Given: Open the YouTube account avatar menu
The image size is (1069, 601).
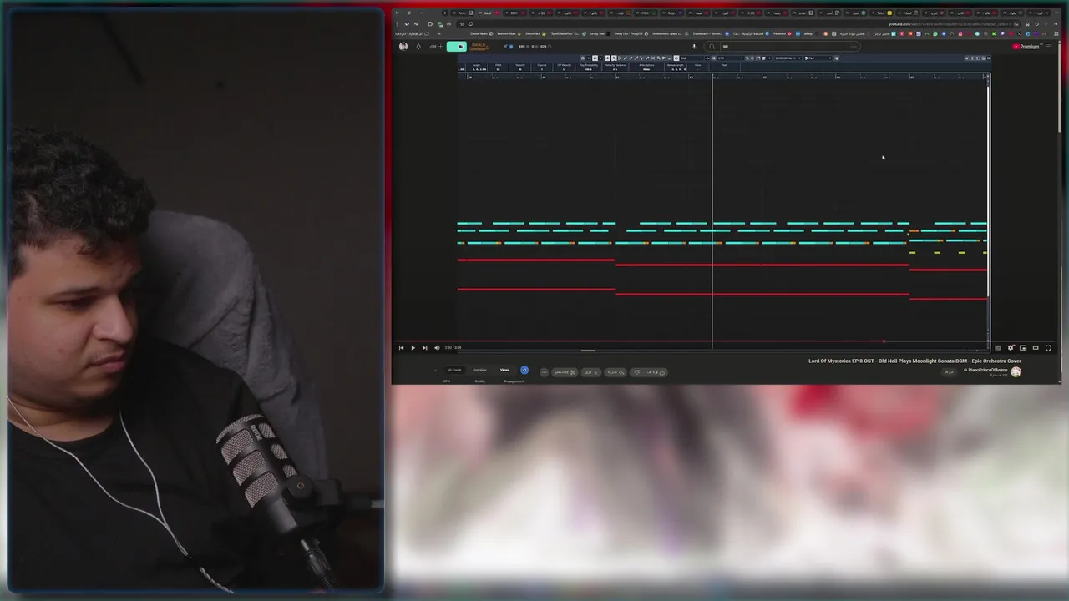Looking at the screenshot, I should [403, 47].
